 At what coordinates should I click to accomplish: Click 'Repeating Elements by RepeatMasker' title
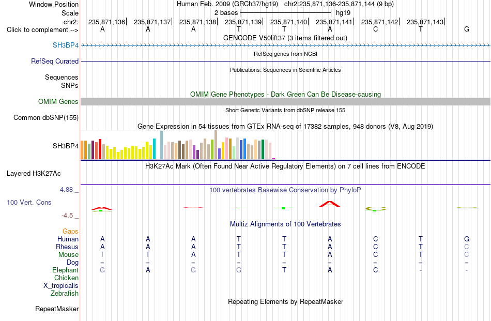[285, 301]
